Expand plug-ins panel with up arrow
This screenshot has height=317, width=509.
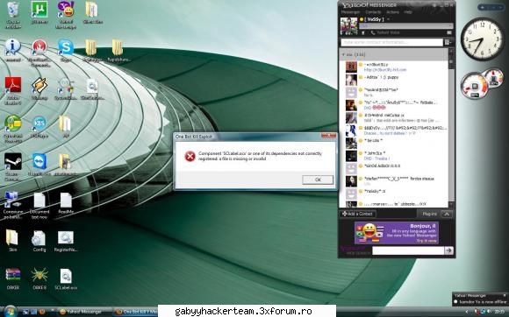coord(447,214)
